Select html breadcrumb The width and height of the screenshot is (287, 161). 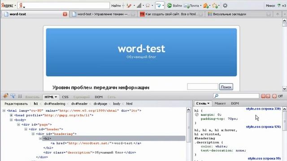(x=129, y=104)
